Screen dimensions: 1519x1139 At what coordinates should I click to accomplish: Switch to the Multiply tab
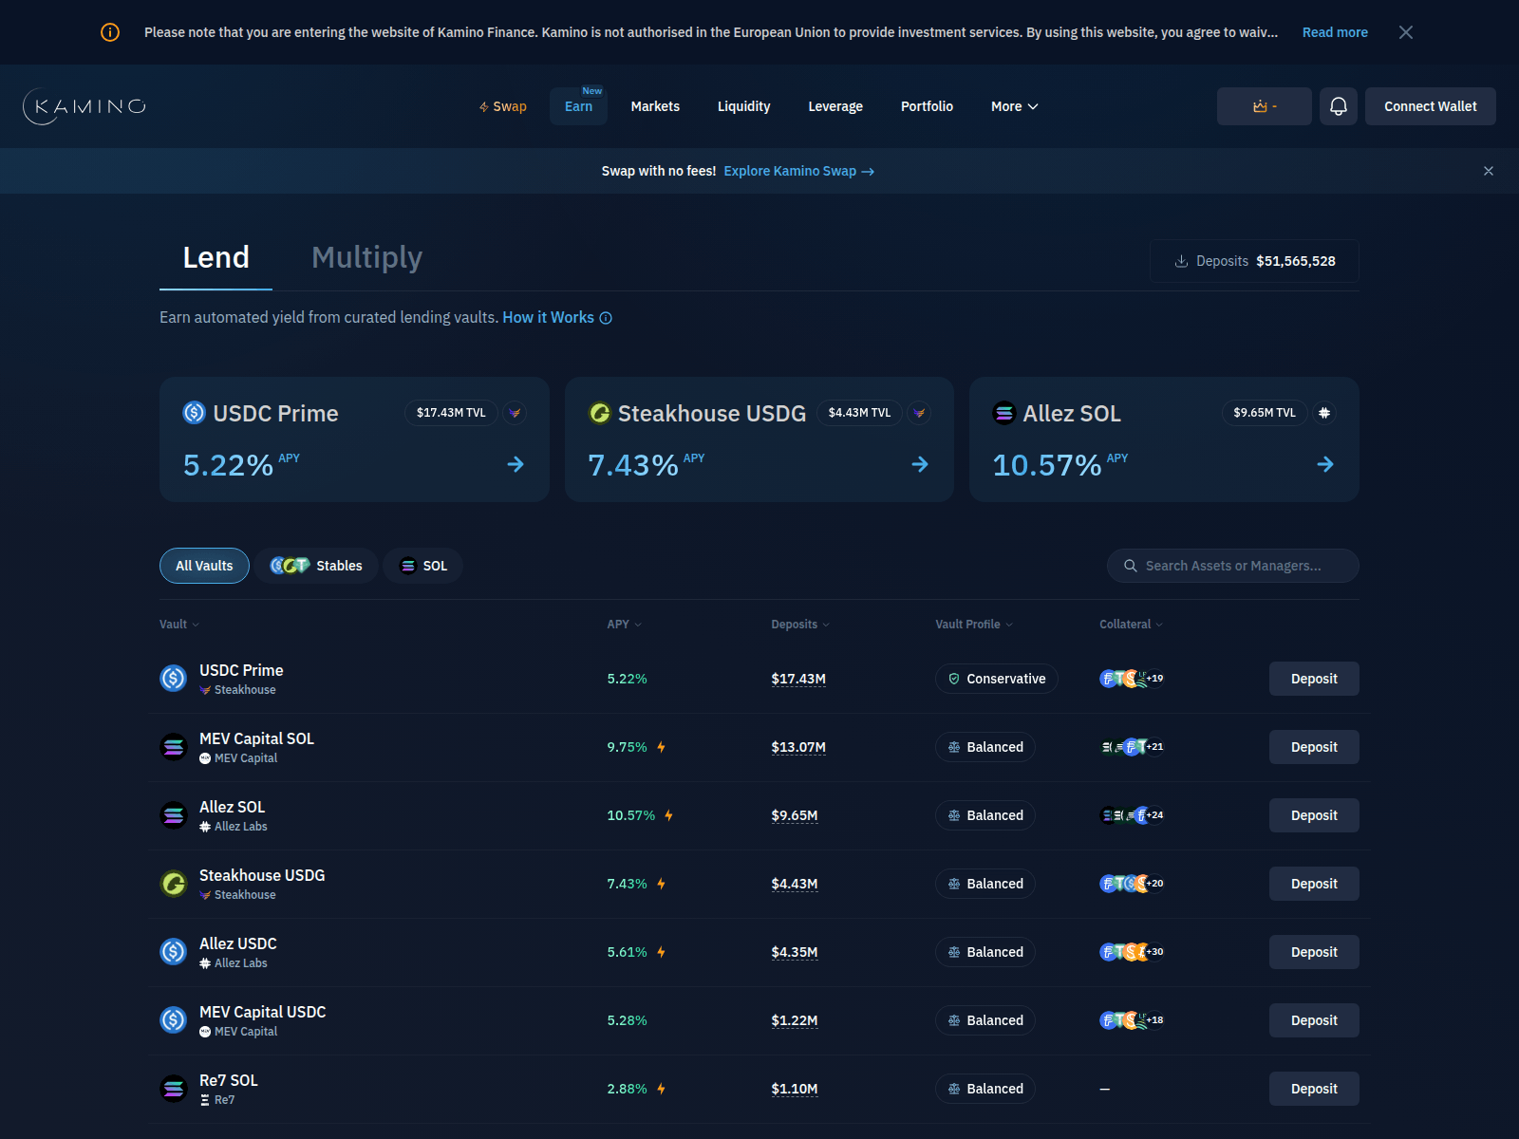click(x=366, y=257)
